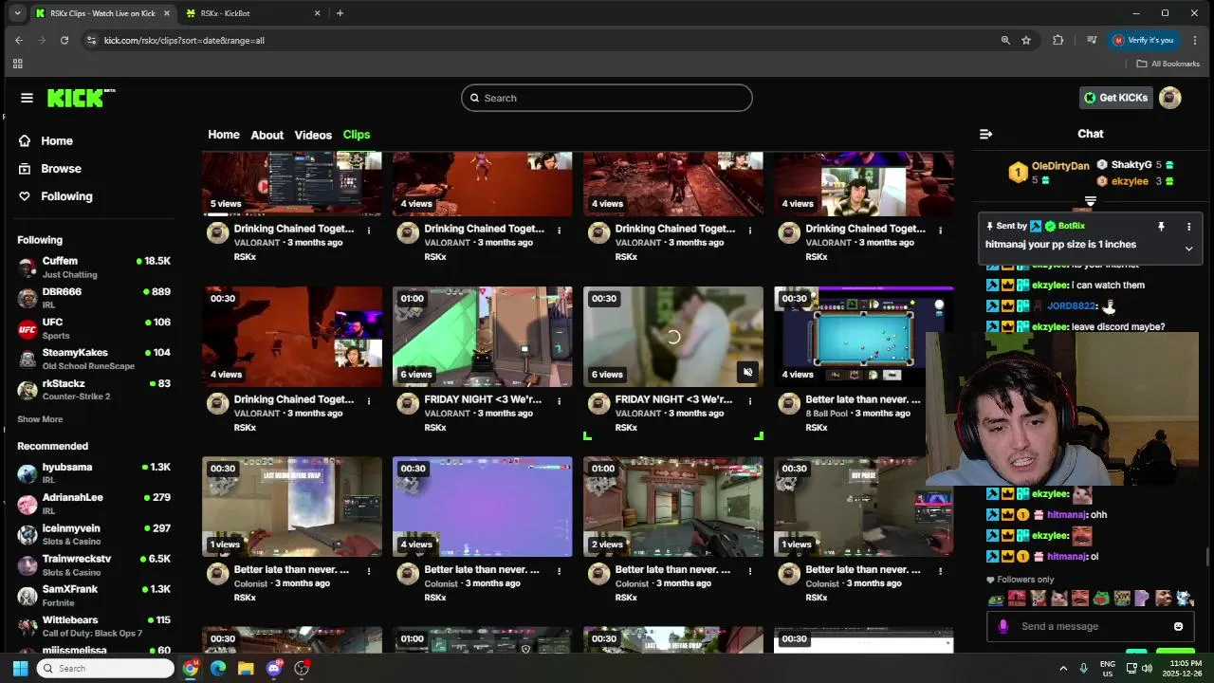Click the KICK logo

(x=81, y=98)
